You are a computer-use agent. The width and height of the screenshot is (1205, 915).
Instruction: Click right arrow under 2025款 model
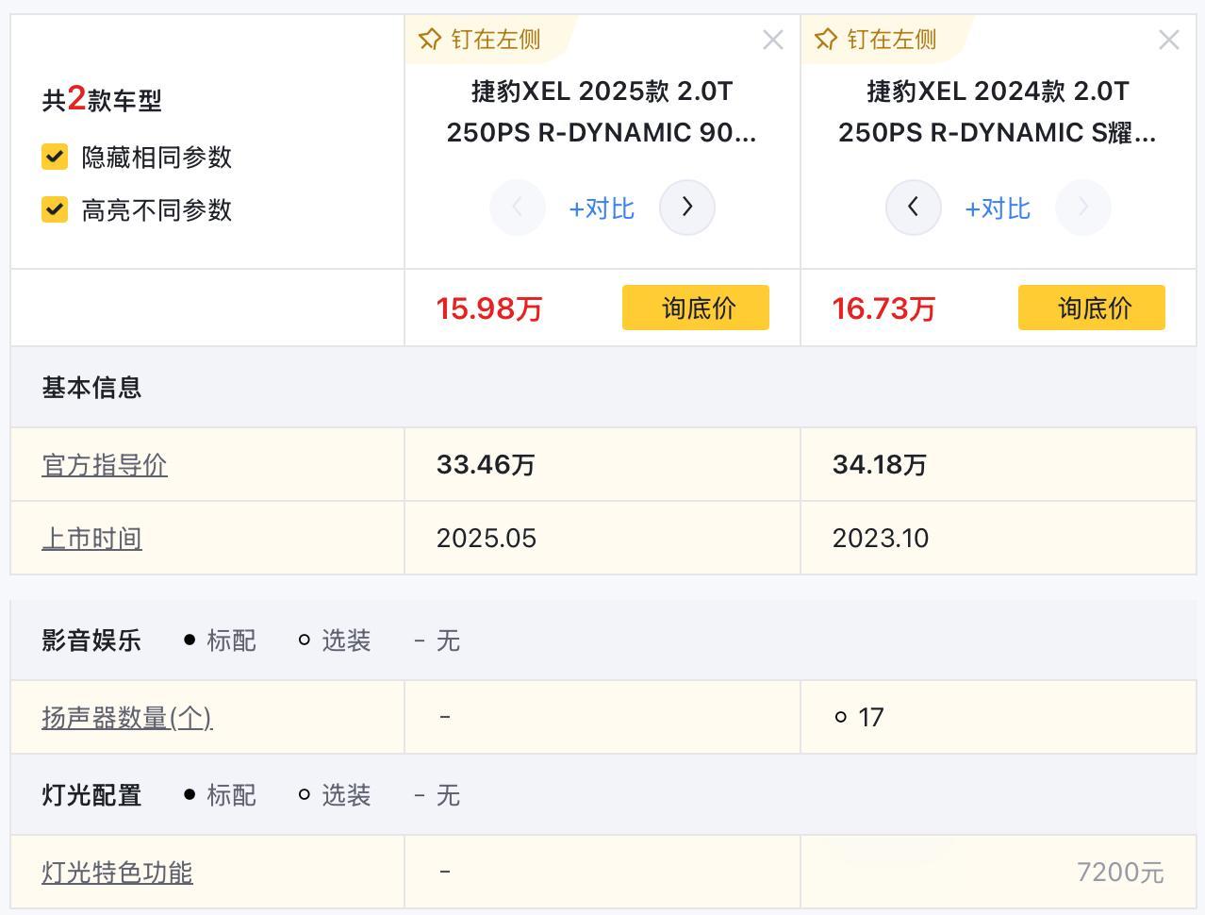click(x=686, y=208)
